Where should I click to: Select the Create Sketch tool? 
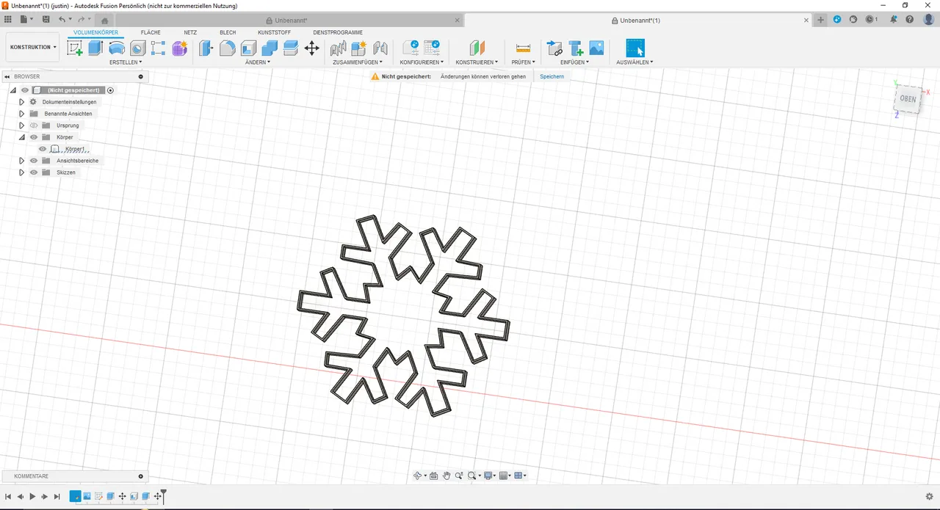tap(75, 48)
